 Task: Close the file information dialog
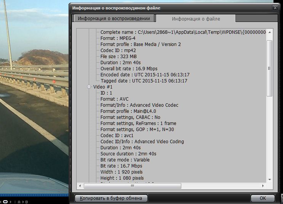point(275,7)
